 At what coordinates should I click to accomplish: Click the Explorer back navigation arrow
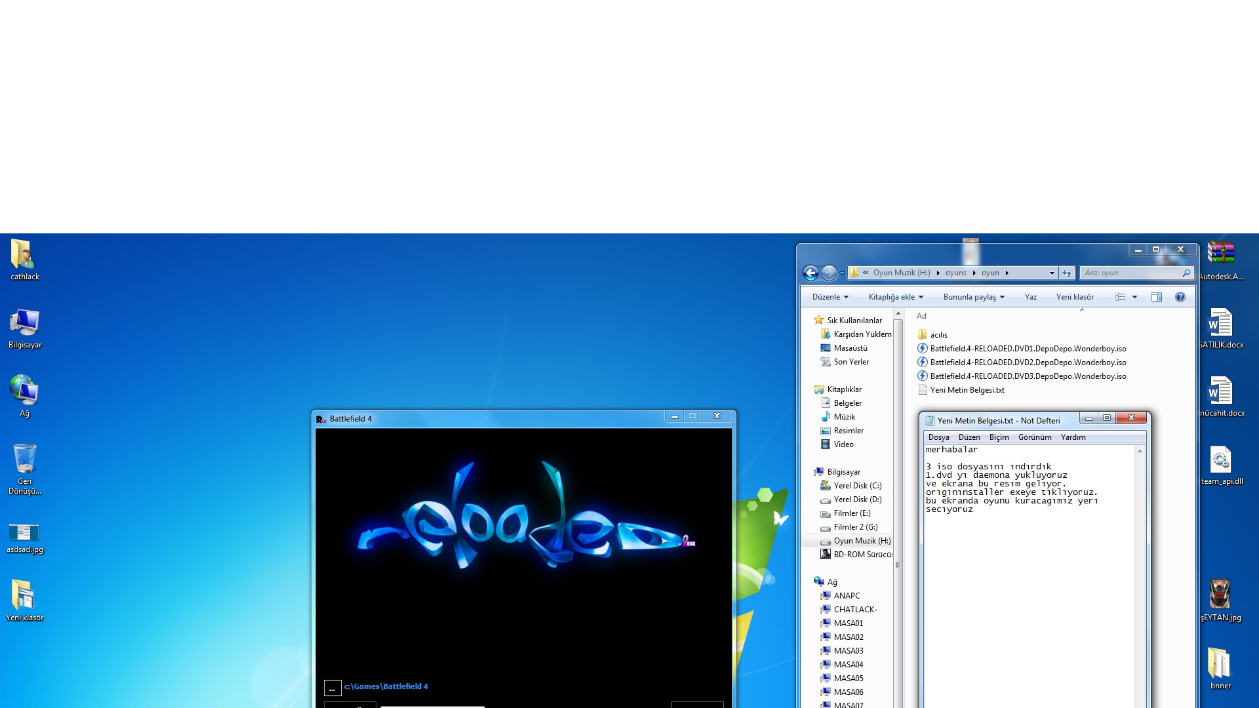[810, 273]
